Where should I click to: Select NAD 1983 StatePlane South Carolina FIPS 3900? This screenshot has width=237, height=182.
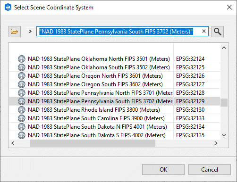point(96,118)
